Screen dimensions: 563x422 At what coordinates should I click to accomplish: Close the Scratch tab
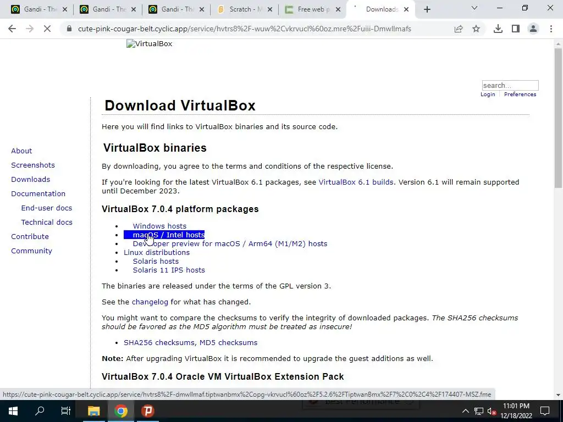pyautogui.click(x=270, y=10)
